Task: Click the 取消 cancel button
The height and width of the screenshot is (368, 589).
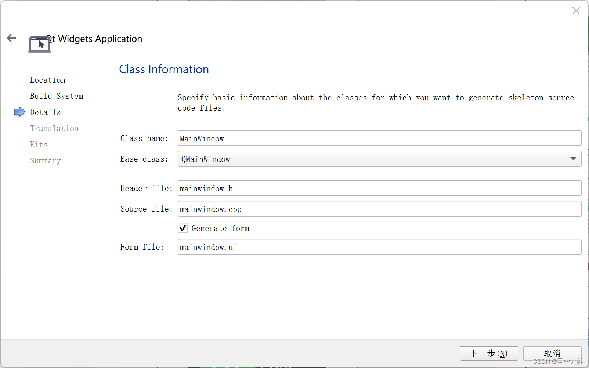Action: 552,353
